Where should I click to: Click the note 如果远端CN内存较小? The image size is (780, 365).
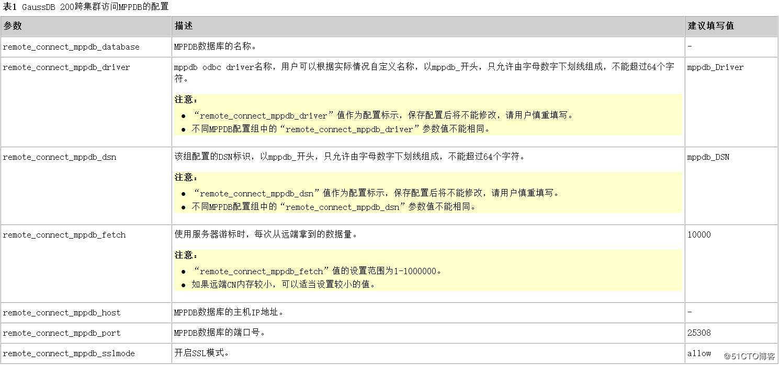(x=284, y=285)
